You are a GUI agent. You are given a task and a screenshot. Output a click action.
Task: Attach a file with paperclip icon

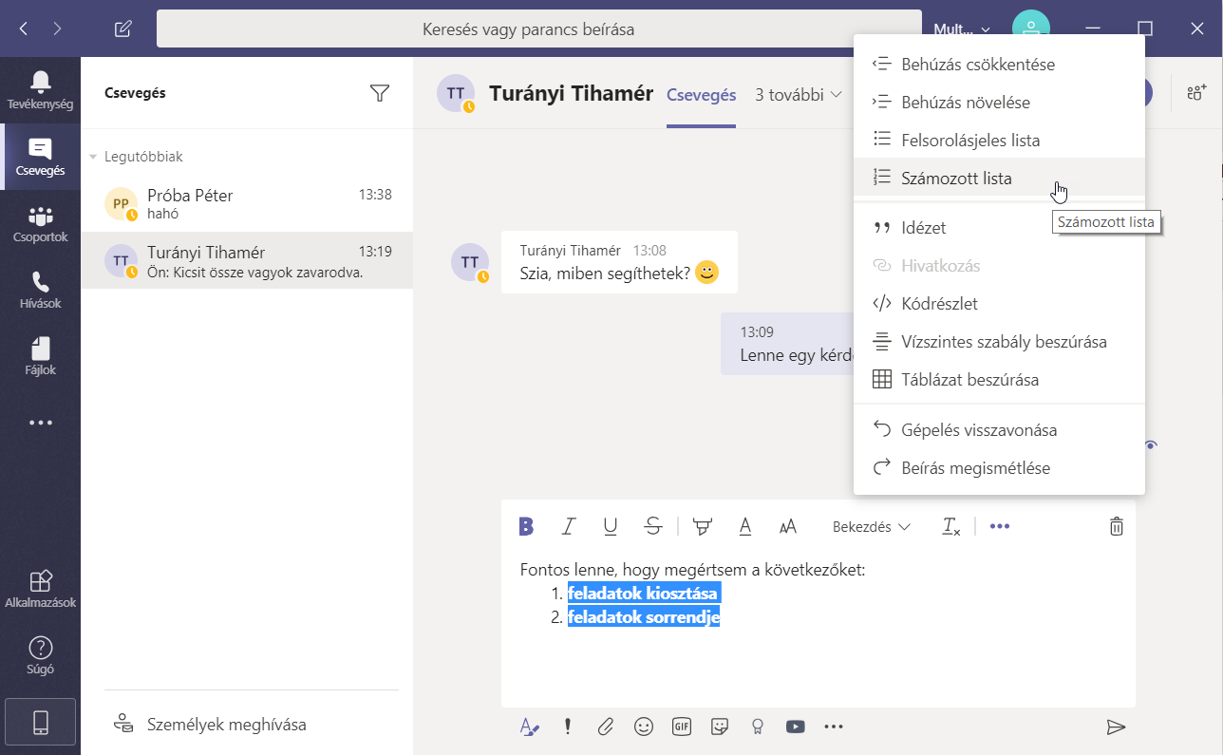[606, 727]
